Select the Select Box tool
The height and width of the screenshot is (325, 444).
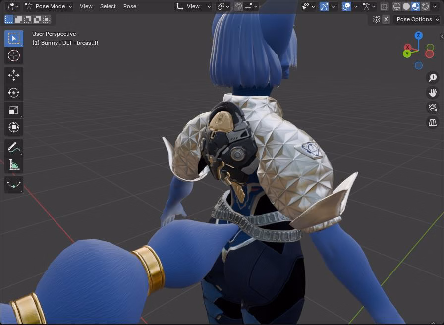coord(13,38)
